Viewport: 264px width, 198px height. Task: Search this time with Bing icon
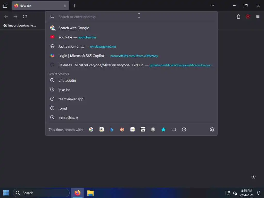point(112,129)
